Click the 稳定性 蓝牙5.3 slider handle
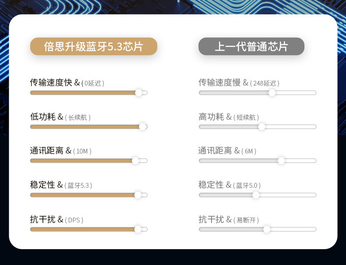This screenshot has height=265, width=346. point(138,195)
